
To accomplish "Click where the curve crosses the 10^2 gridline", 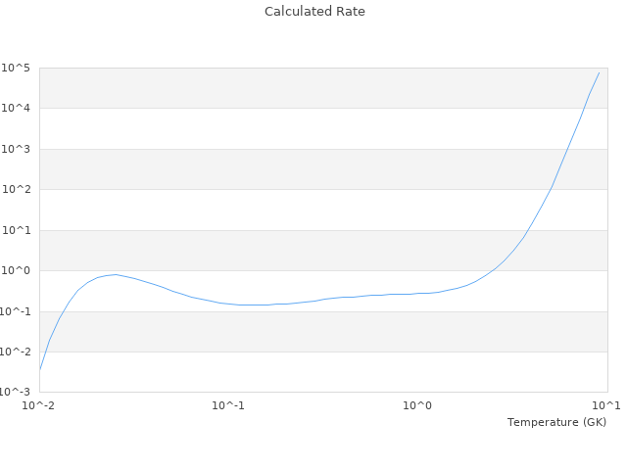I will click(x=552, y=189).
